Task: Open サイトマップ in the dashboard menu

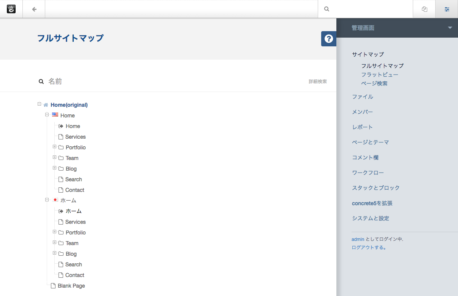Action: [x=368, y=54]
